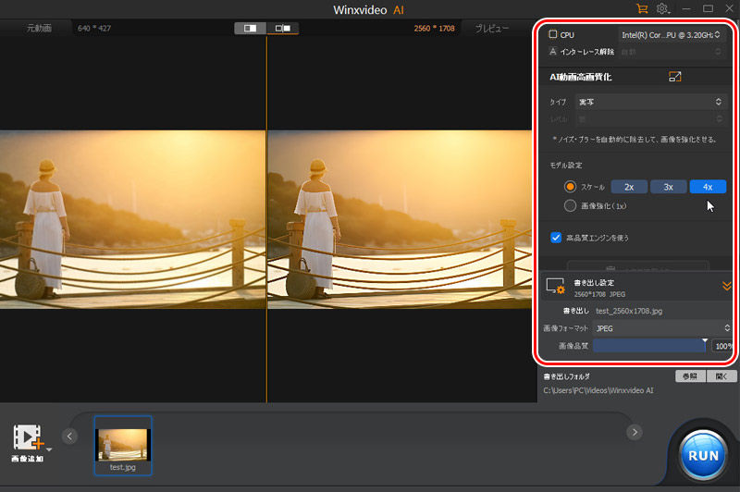The image size is (740, 492).
Task: Adjust the 画像品質 slider
Action: coord(650,346)
